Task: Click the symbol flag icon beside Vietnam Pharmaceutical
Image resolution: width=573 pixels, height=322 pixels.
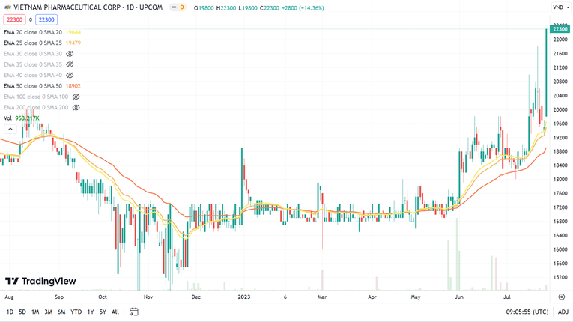Action: [7, 7]
